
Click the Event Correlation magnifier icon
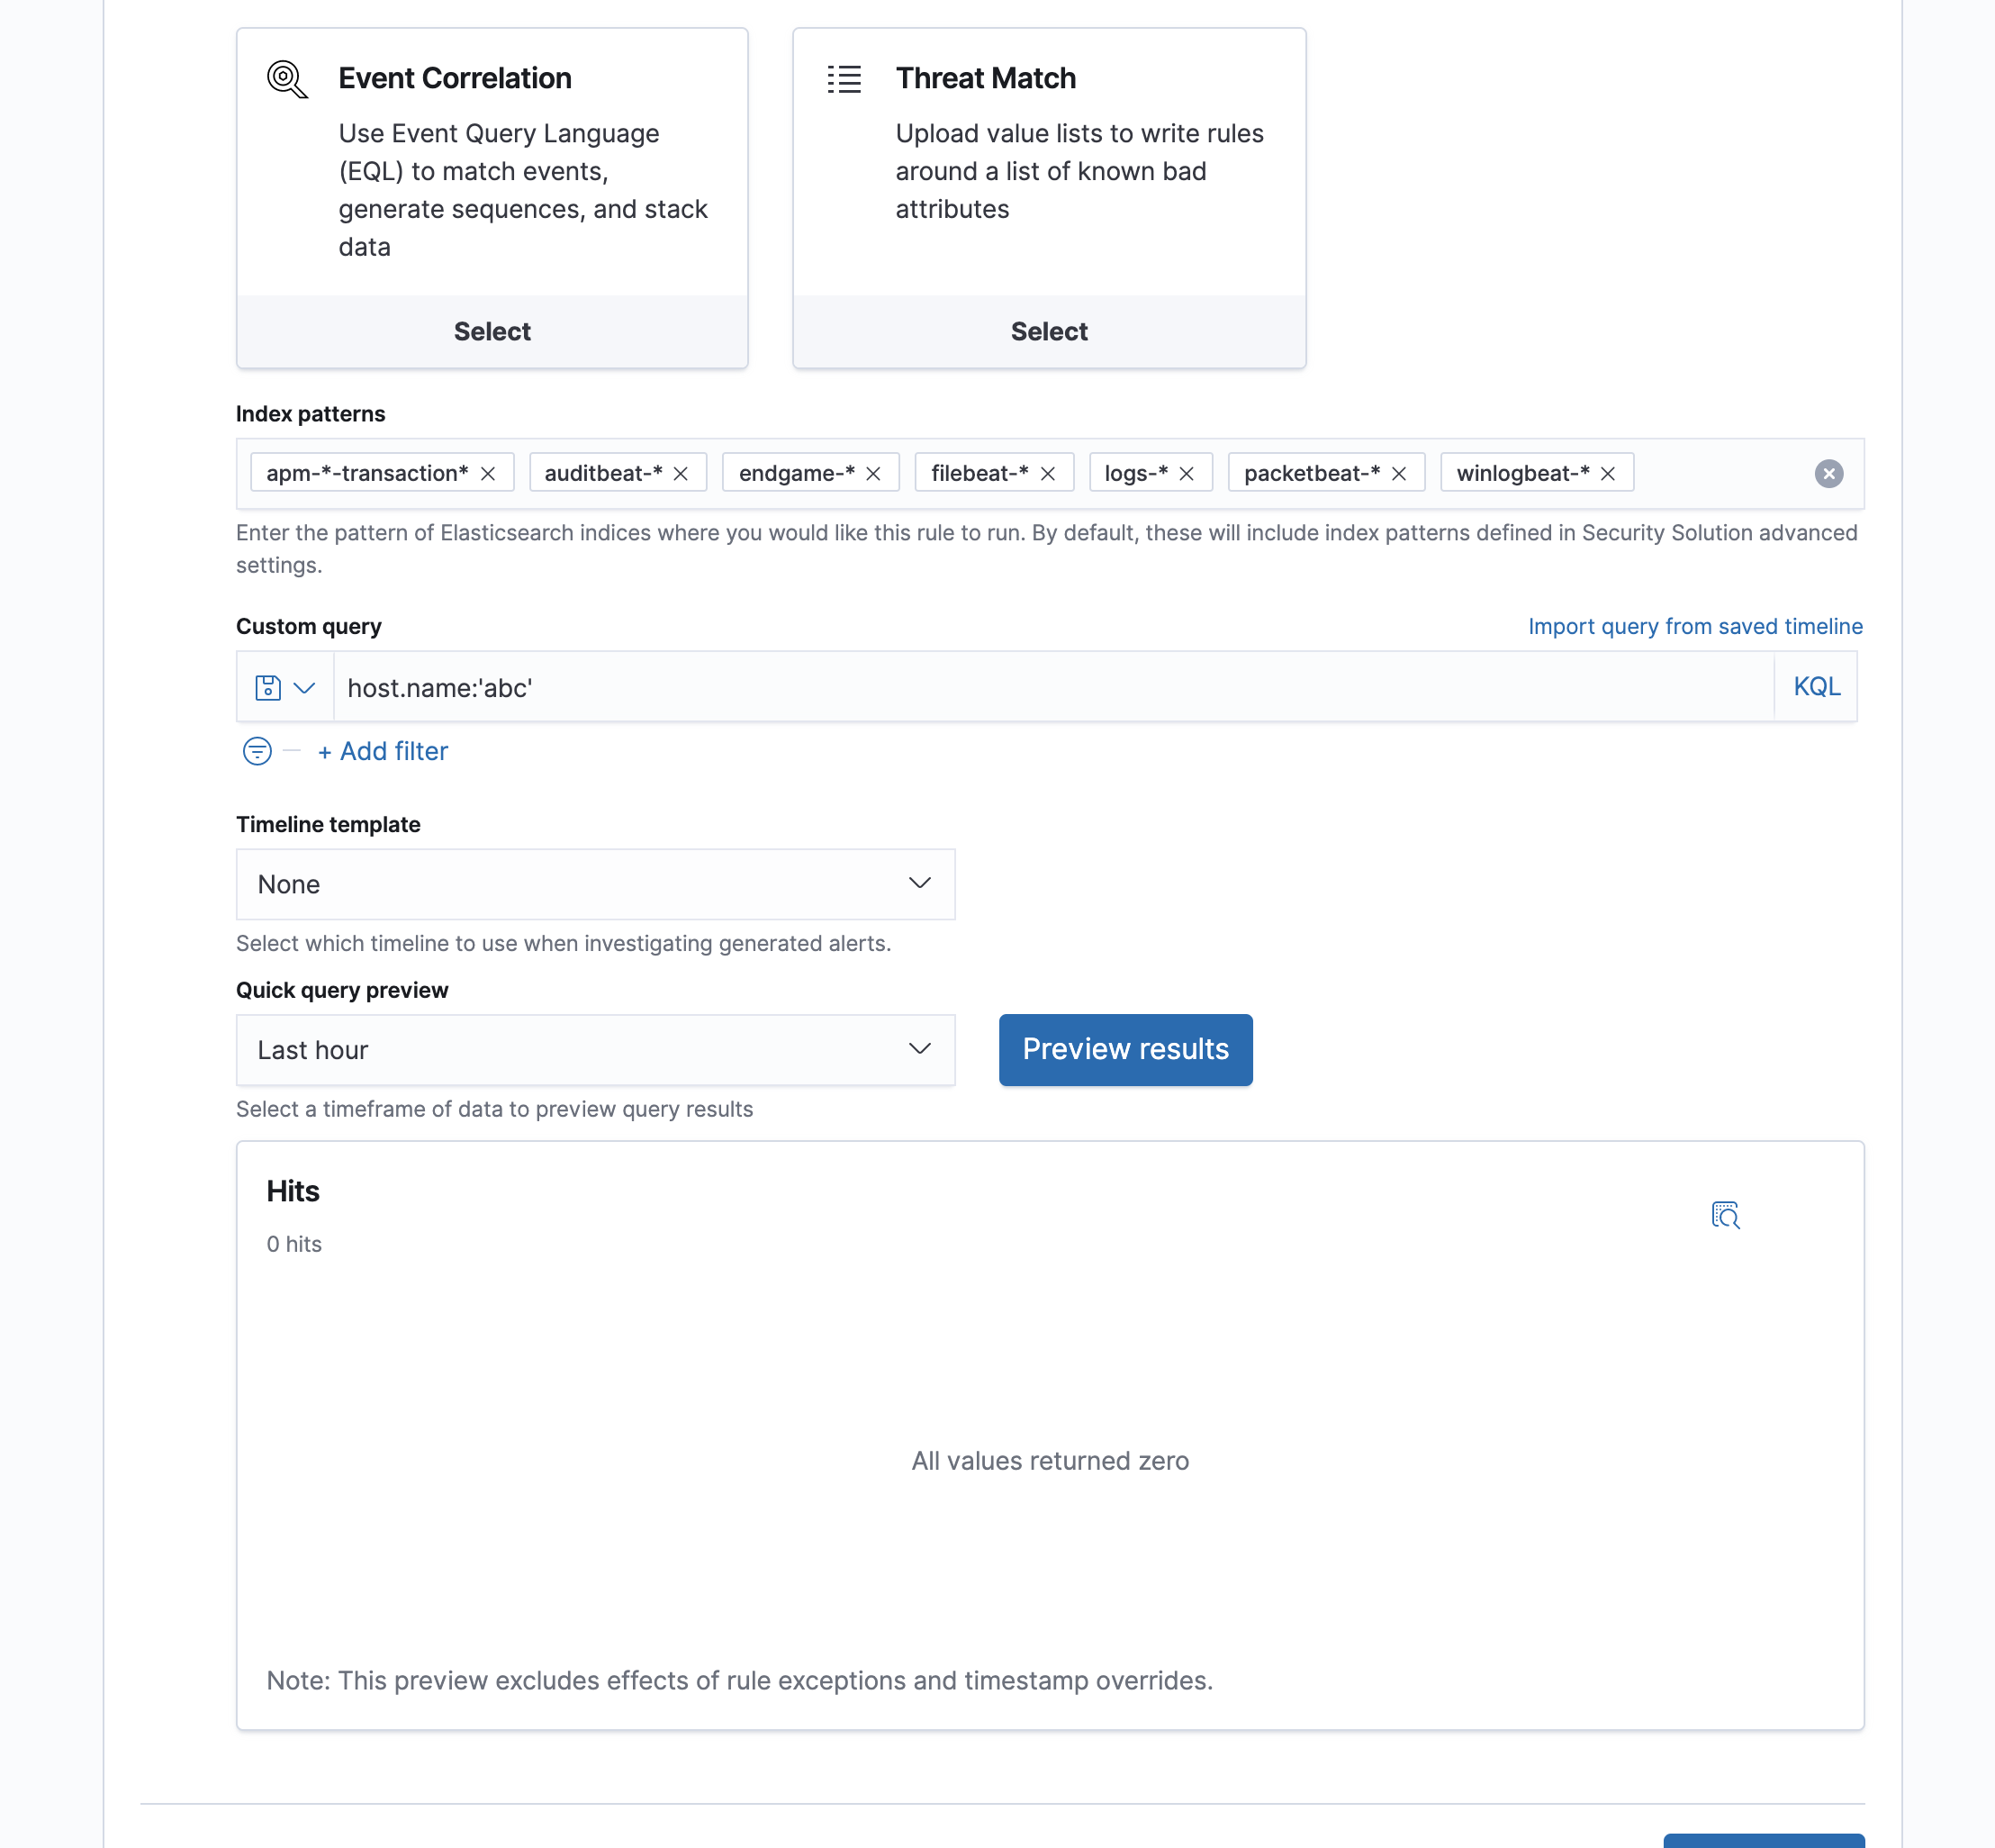pos(287,79)
